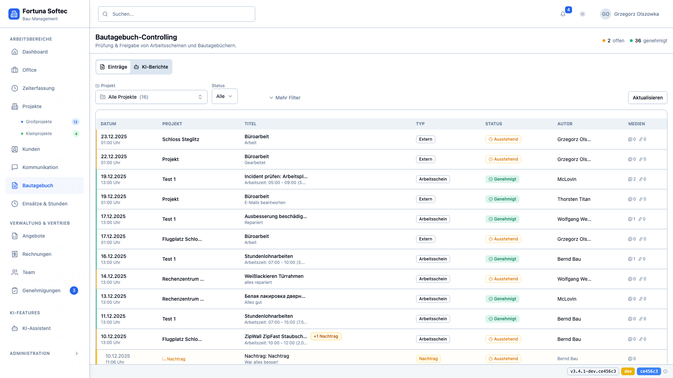
Task: Open Kommunikation chat icon
Action: pos(15,167)
